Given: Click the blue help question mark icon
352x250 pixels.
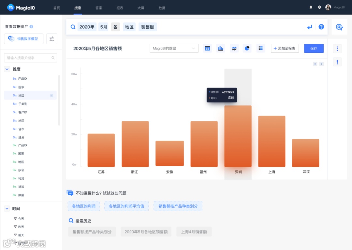Looking at the screenshot, I should (321, 27).
